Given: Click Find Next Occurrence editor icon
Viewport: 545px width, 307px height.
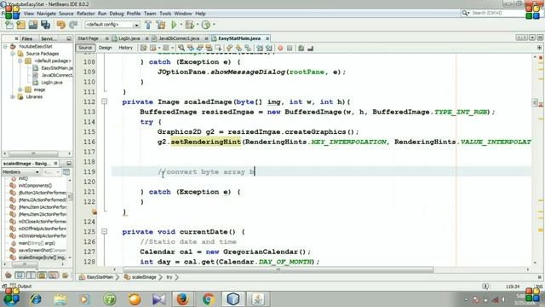Looking at the screenshot, I should (199, 48).
